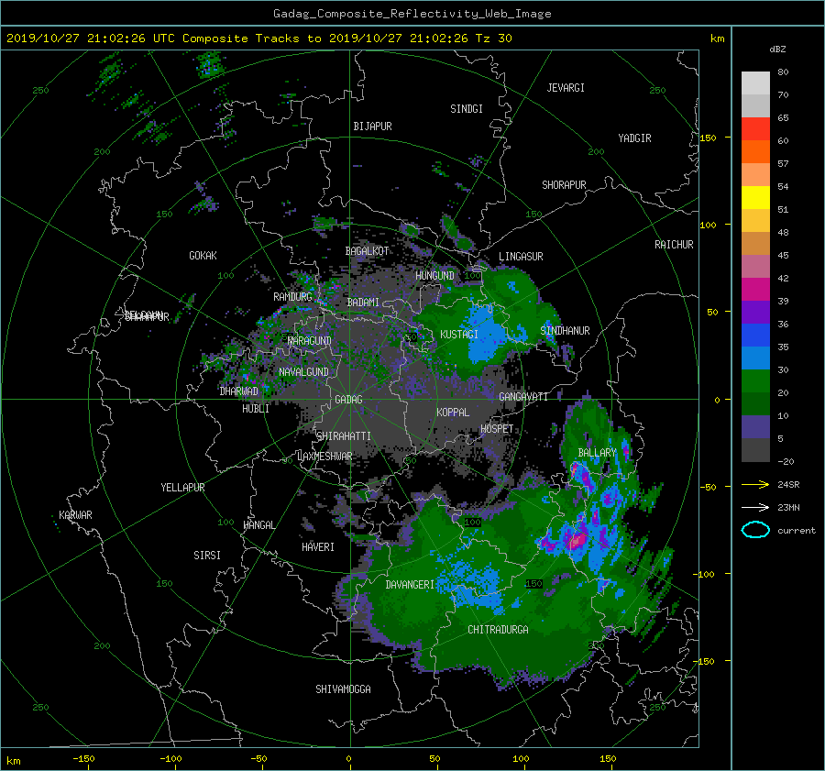Select the SINDGI city label
Viewport: 825px width, 771px height.
467,109
